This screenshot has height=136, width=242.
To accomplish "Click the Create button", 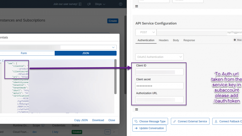I will [113, 21].
